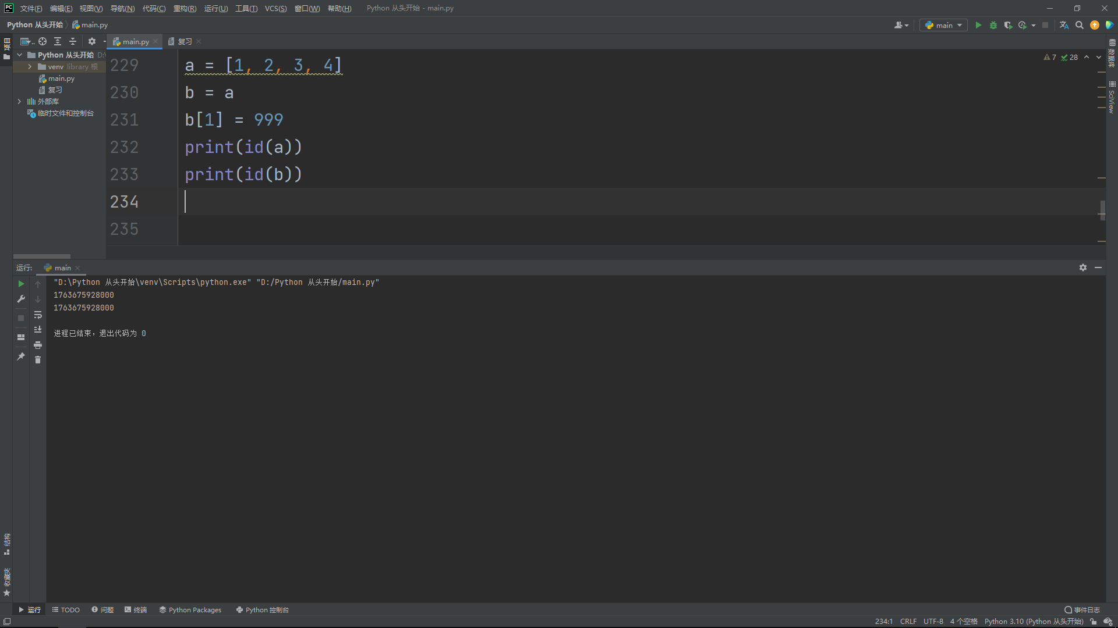Toggle scroll to end in console
The width and height of the screenshot is (1118, 628).
click(38, 330)
